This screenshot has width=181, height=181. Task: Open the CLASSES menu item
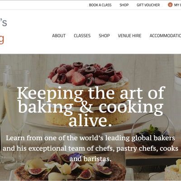point(82,36)
